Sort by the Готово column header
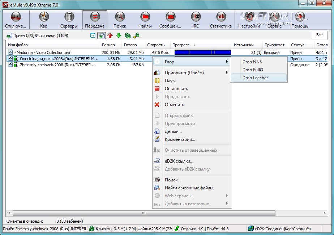 tap(133, 45)
